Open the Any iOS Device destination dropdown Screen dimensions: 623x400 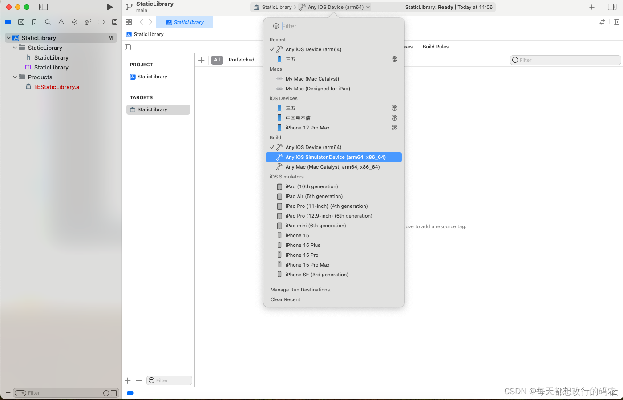[x=335, y=7]
